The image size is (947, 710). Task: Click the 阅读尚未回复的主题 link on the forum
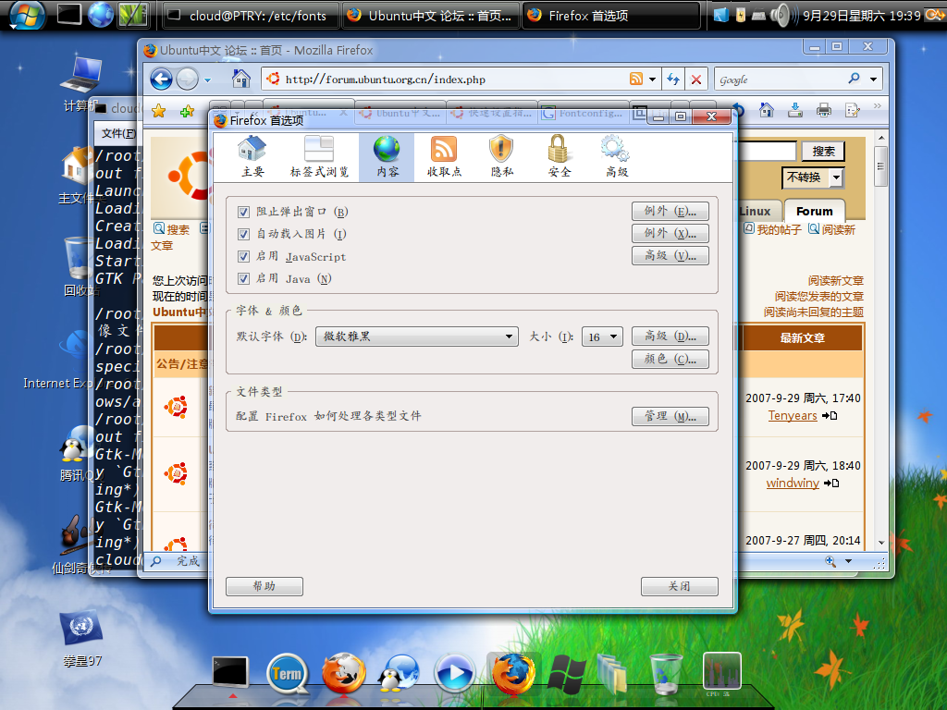[813, 312]
